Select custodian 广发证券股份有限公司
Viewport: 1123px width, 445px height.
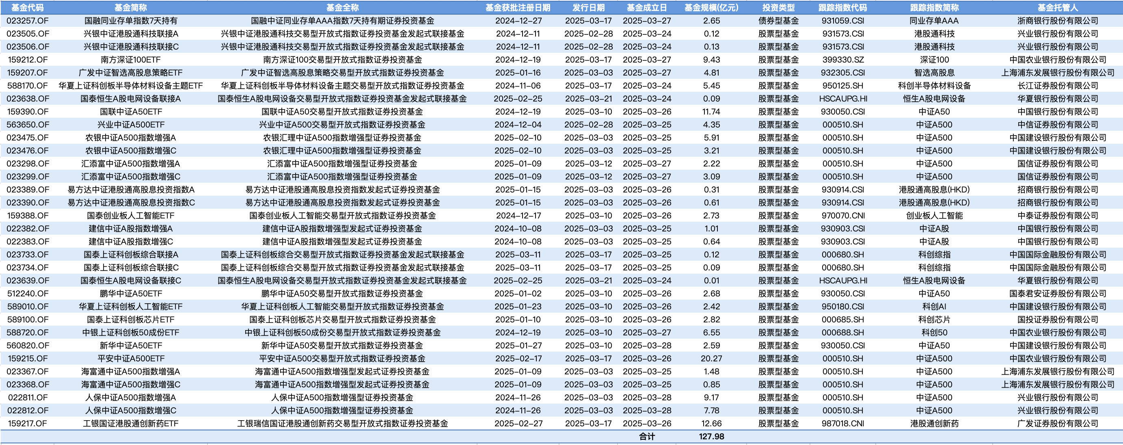pos(1057,423)
